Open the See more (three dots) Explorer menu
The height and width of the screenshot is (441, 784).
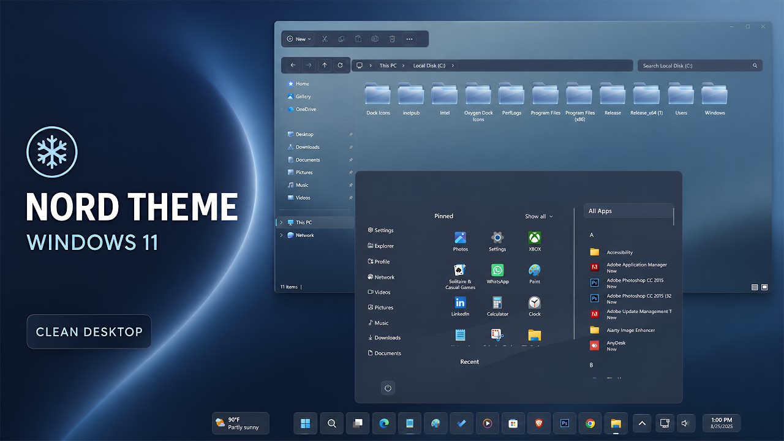pos(409,39)
